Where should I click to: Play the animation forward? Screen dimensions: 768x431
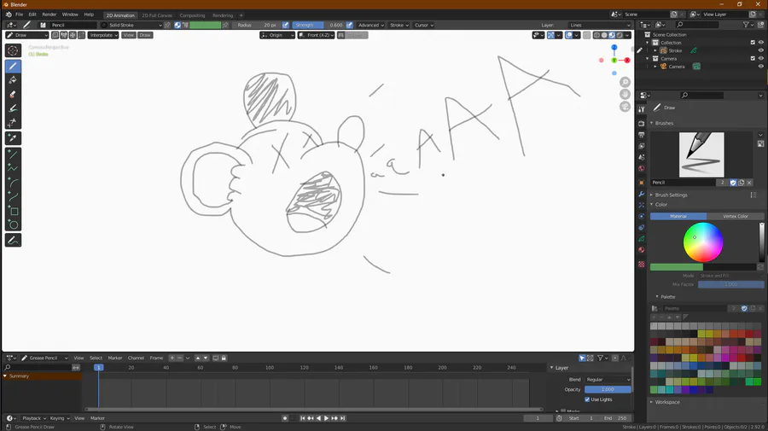[x=326, y=418]
